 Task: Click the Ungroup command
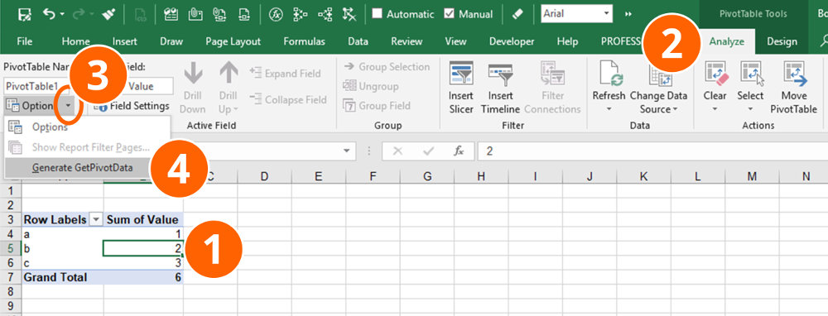click(x=371, y=86)
